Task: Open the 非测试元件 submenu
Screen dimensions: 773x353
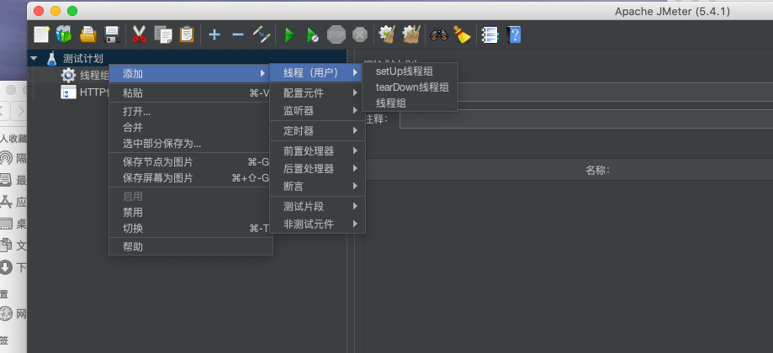Action: pyautogui.click(x=317, y=224)
